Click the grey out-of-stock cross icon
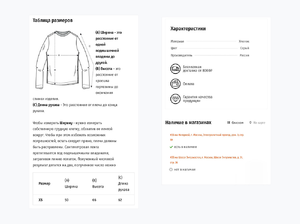The image size is (300, 224). 171,170
